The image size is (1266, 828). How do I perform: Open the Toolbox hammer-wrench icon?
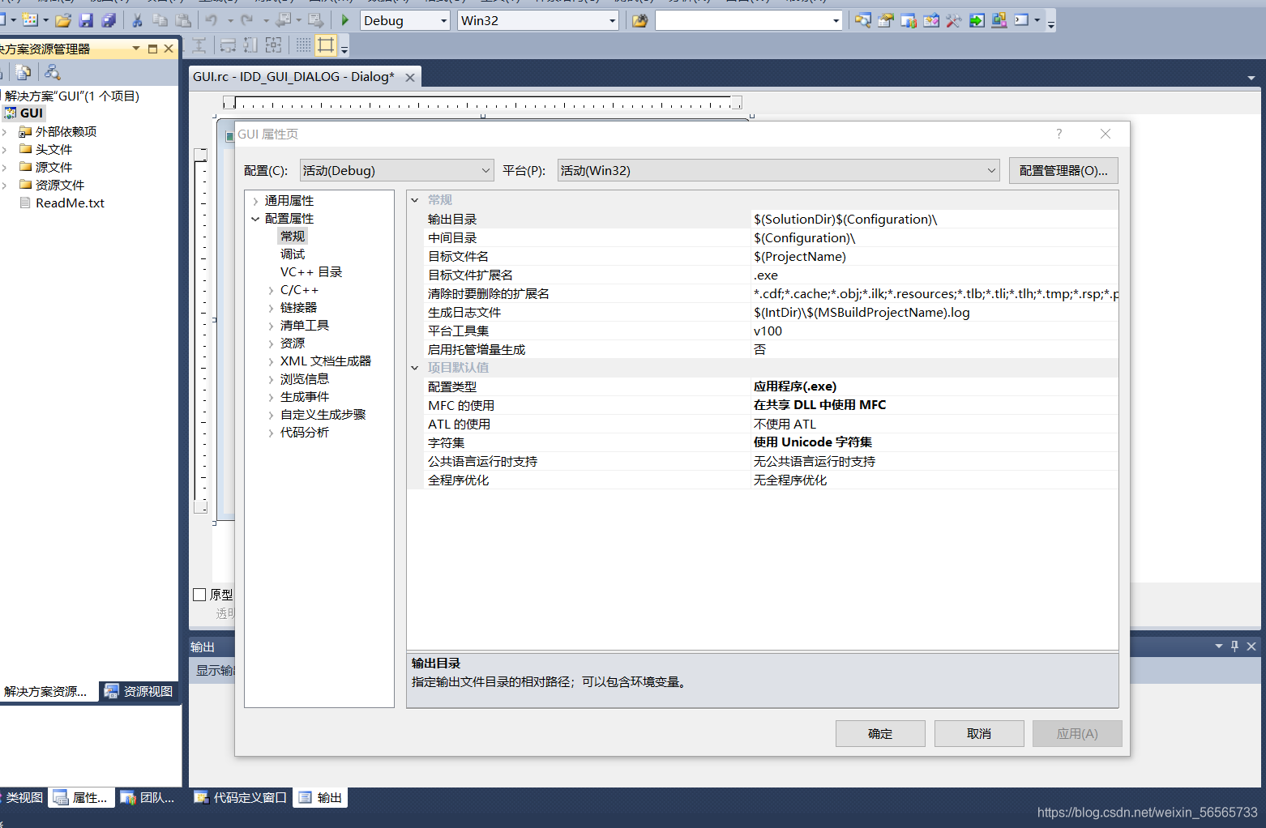click(x=954, y=20)
